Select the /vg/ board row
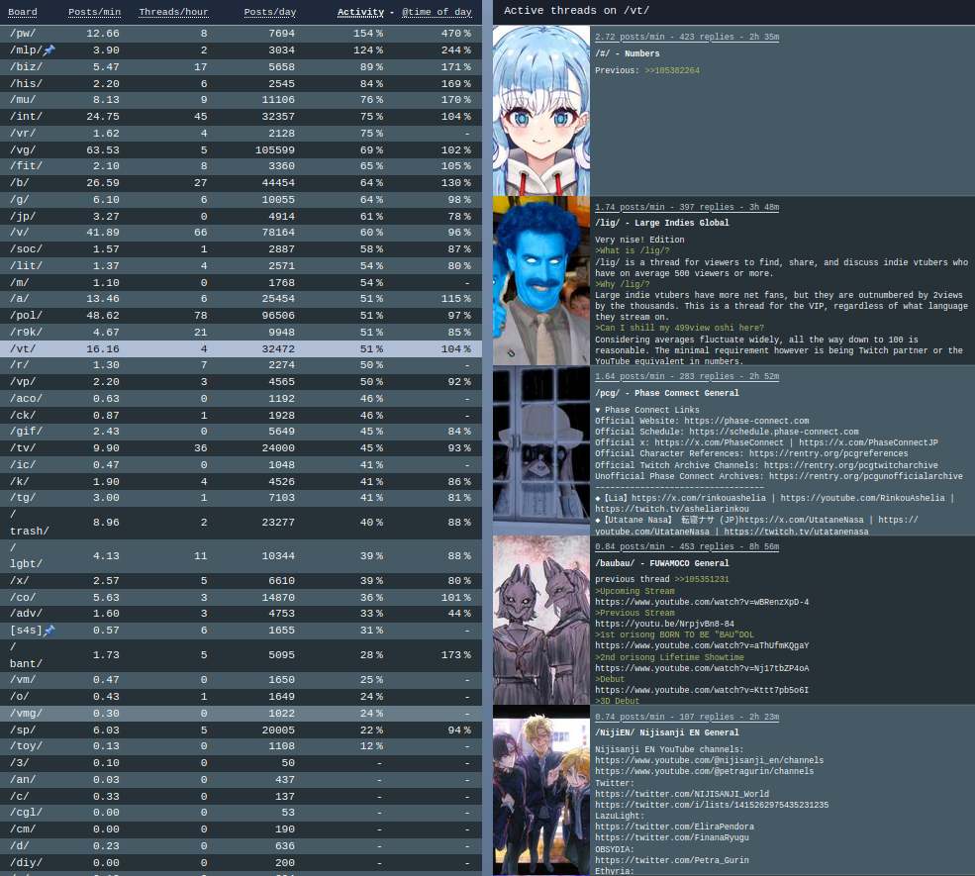 (241, 149)
